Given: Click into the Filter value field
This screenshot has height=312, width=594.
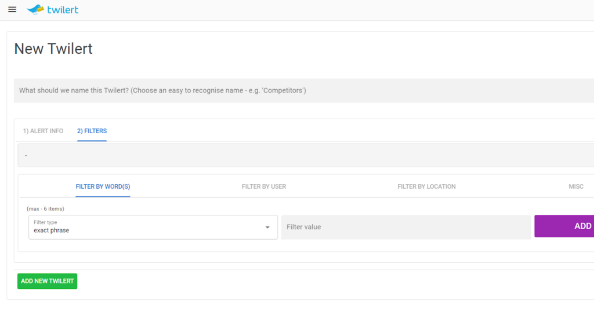Looking at the screenshot, I should coord(405,227).
